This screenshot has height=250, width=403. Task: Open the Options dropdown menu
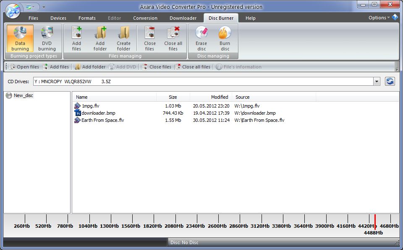pos(379,18)
